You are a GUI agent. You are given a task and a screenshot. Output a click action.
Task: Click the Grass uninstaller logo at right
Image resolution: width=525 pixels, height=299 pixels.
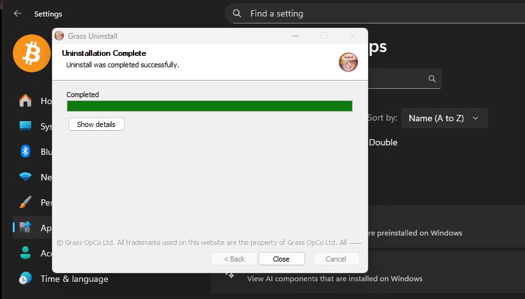point(348,62)
